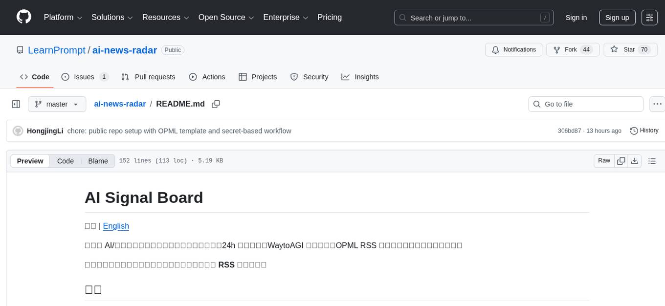The height and width of the screenshot is (306, 665).
Task: Select the Preview view
Action: pyautogui.click(x=30, y=161)
